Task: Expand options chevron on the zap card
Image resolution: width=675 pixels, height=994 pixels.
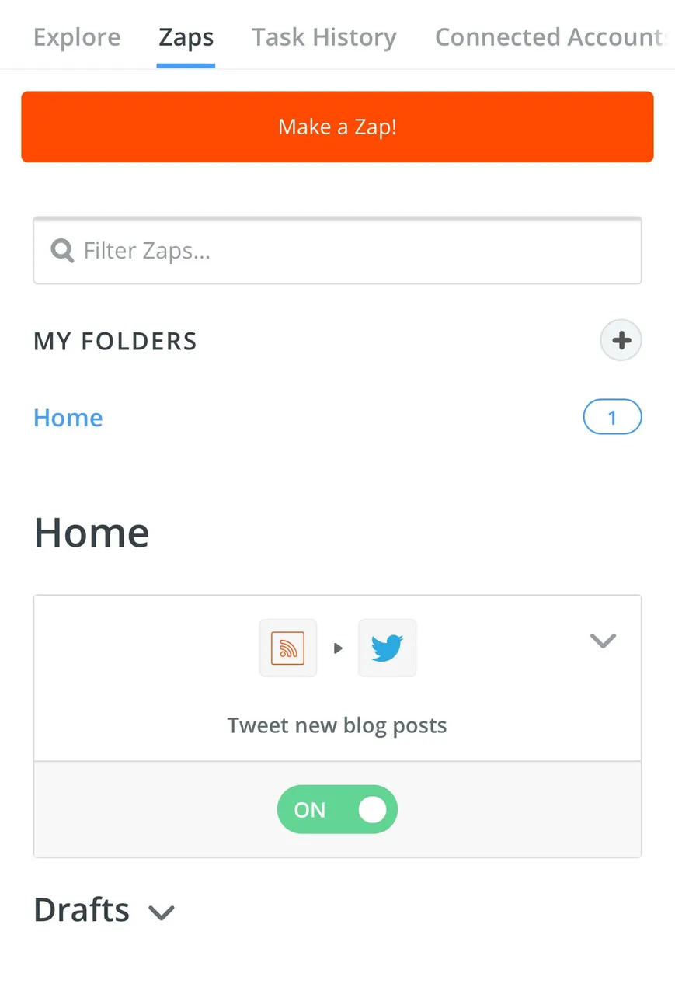Action: [603, 641]
